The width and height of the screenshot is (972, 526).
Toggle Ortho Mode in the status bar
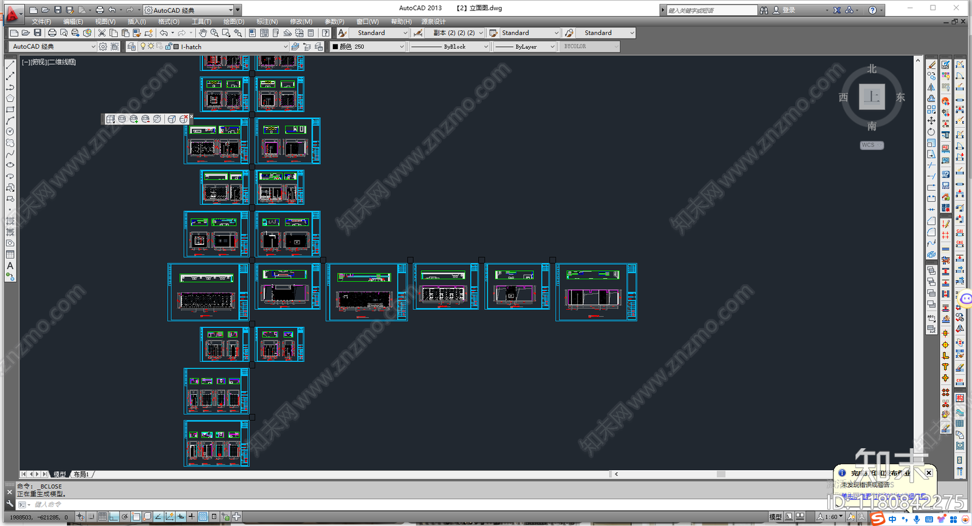[x=114, y=517]
